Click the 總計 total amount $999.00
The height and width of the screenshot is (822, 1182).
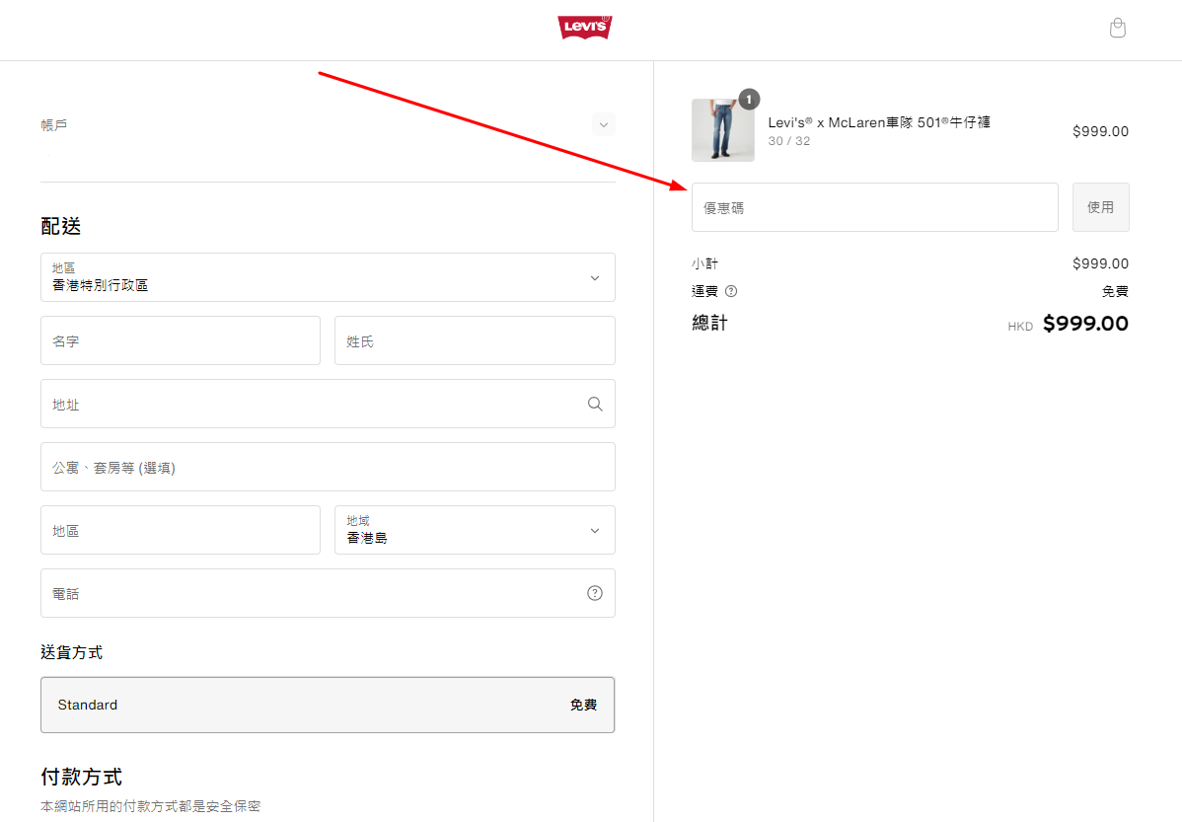click(1085, 324)
